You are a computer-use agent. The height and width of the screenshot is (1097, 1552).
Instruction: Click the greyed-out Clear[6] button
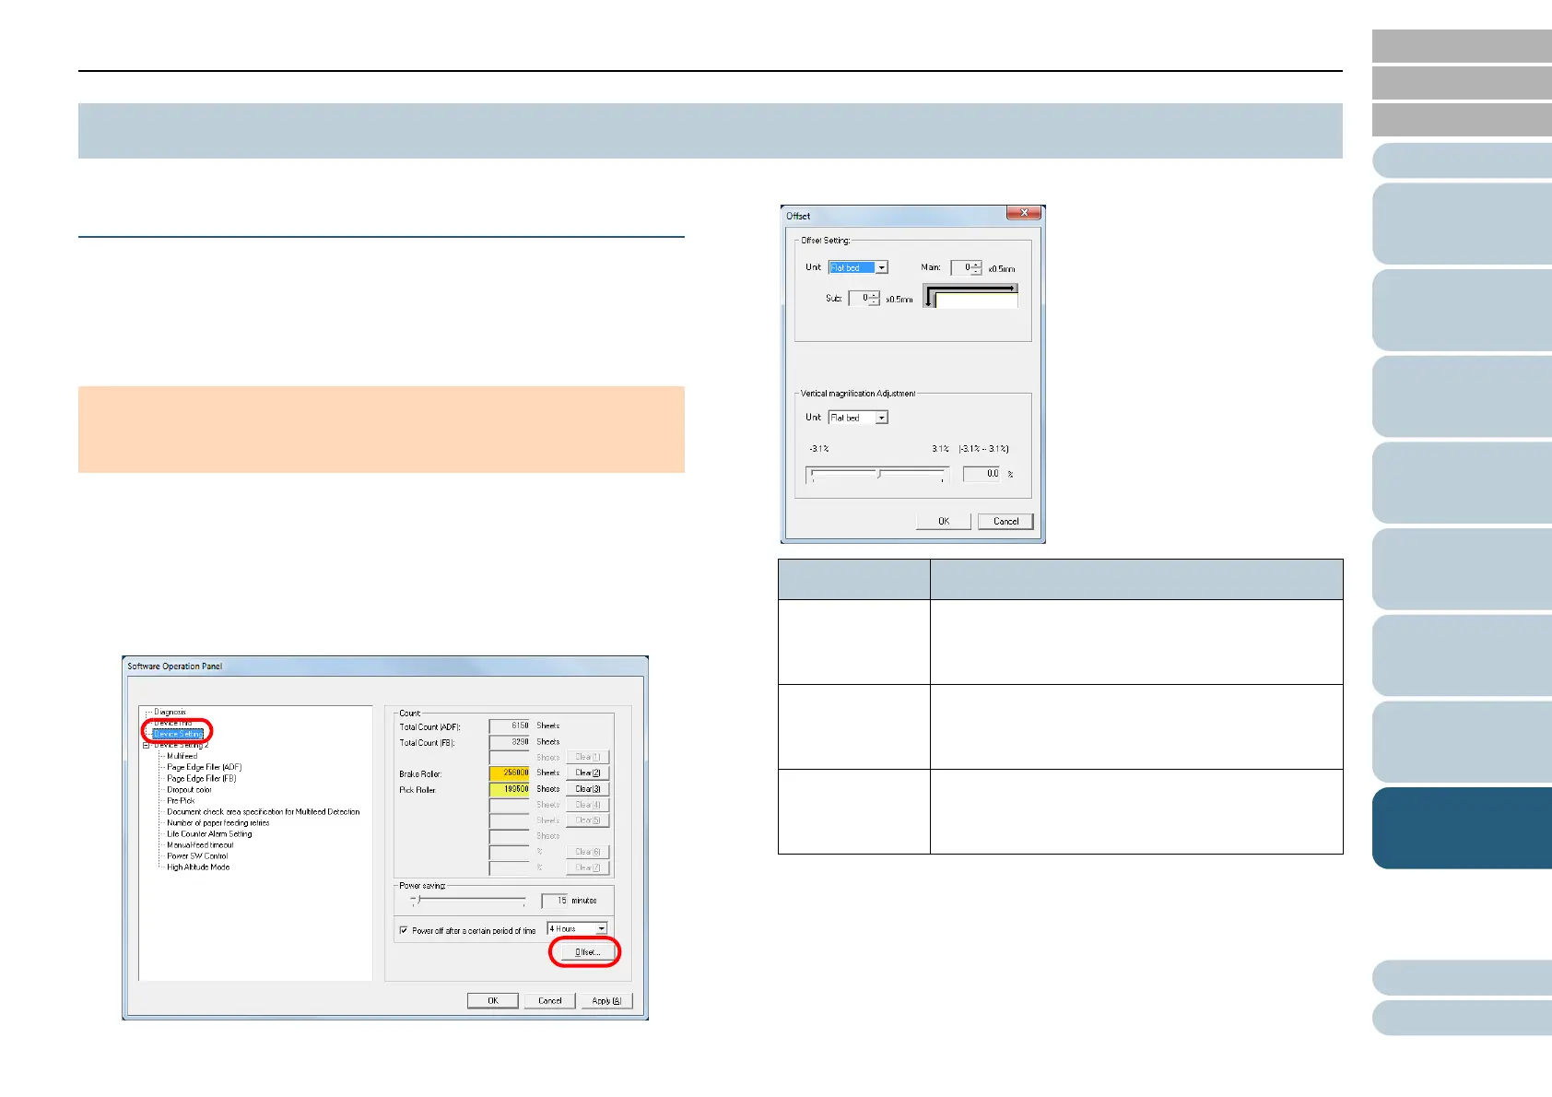[587, 852]
